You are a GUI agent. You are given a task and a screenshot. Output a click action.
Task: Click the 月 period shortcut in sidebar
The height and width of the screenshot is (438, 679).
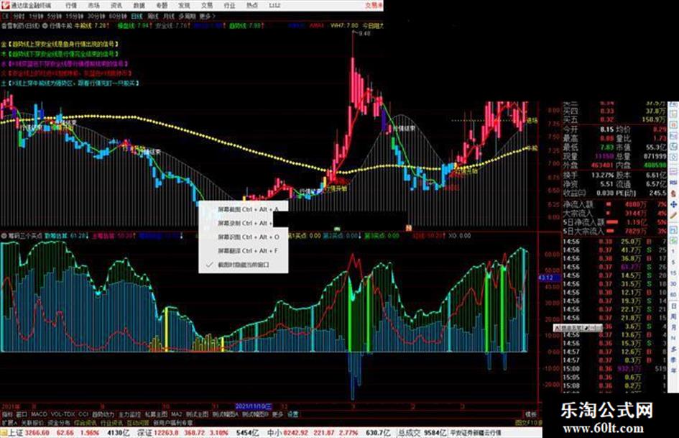[673, 328]
